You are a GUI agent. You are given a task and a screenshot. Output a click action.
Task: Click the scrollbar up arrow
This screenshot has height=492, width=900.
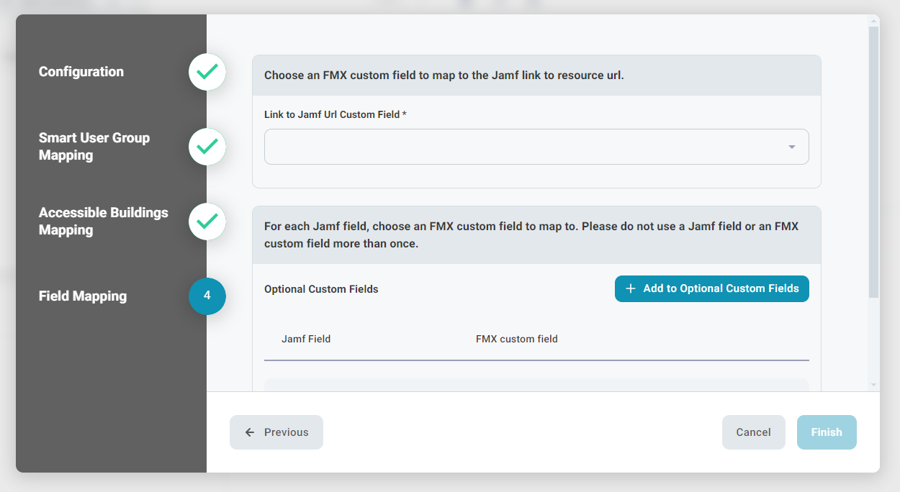tap(873, 21)
